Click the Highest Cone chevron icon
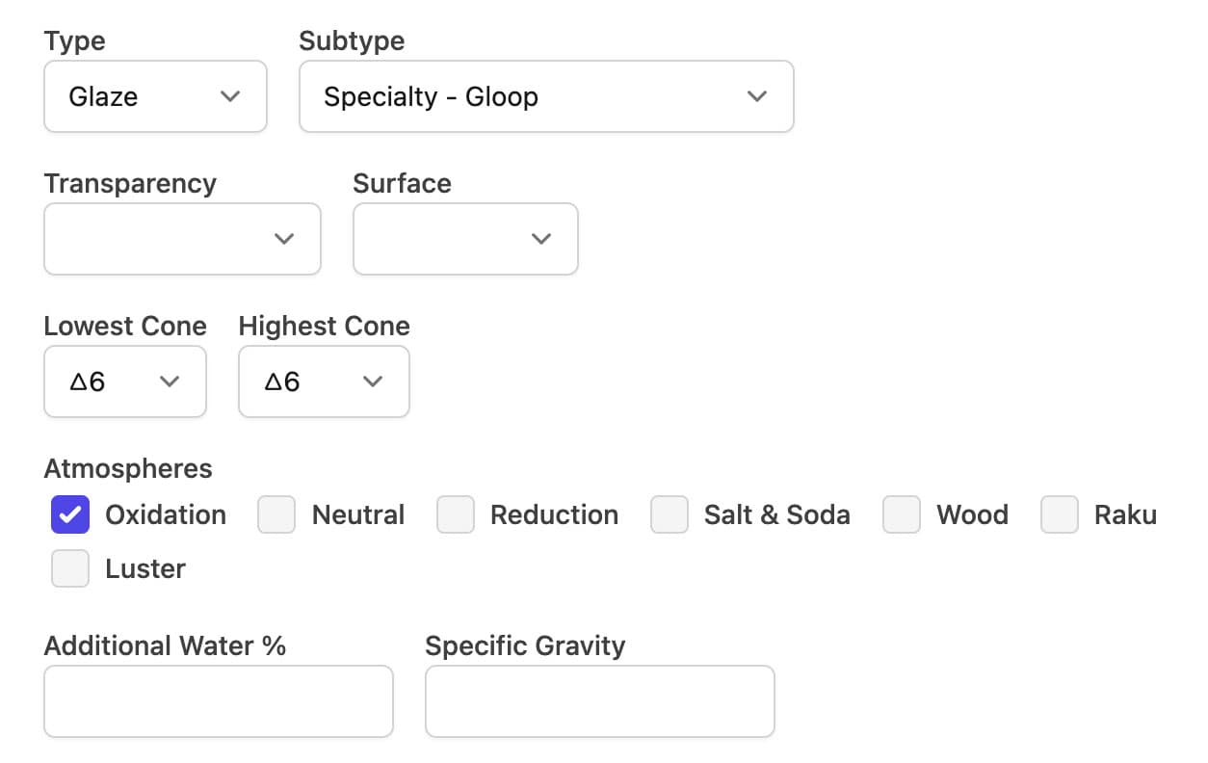 [373, 381]
